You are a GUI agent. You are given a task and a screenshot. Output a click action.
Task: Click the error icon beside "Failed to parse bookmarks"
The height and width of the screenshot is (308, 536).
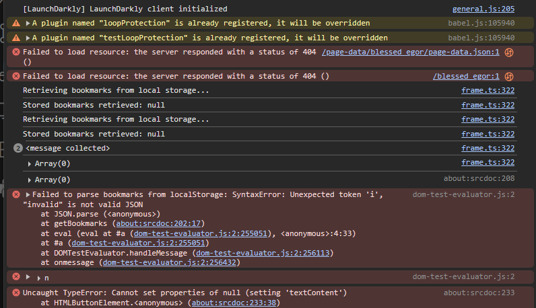(x=16, y=194)
